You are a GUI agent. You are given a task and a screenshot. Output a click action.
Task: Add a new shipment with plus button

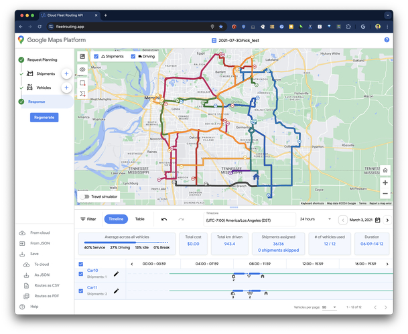[66, 73]
